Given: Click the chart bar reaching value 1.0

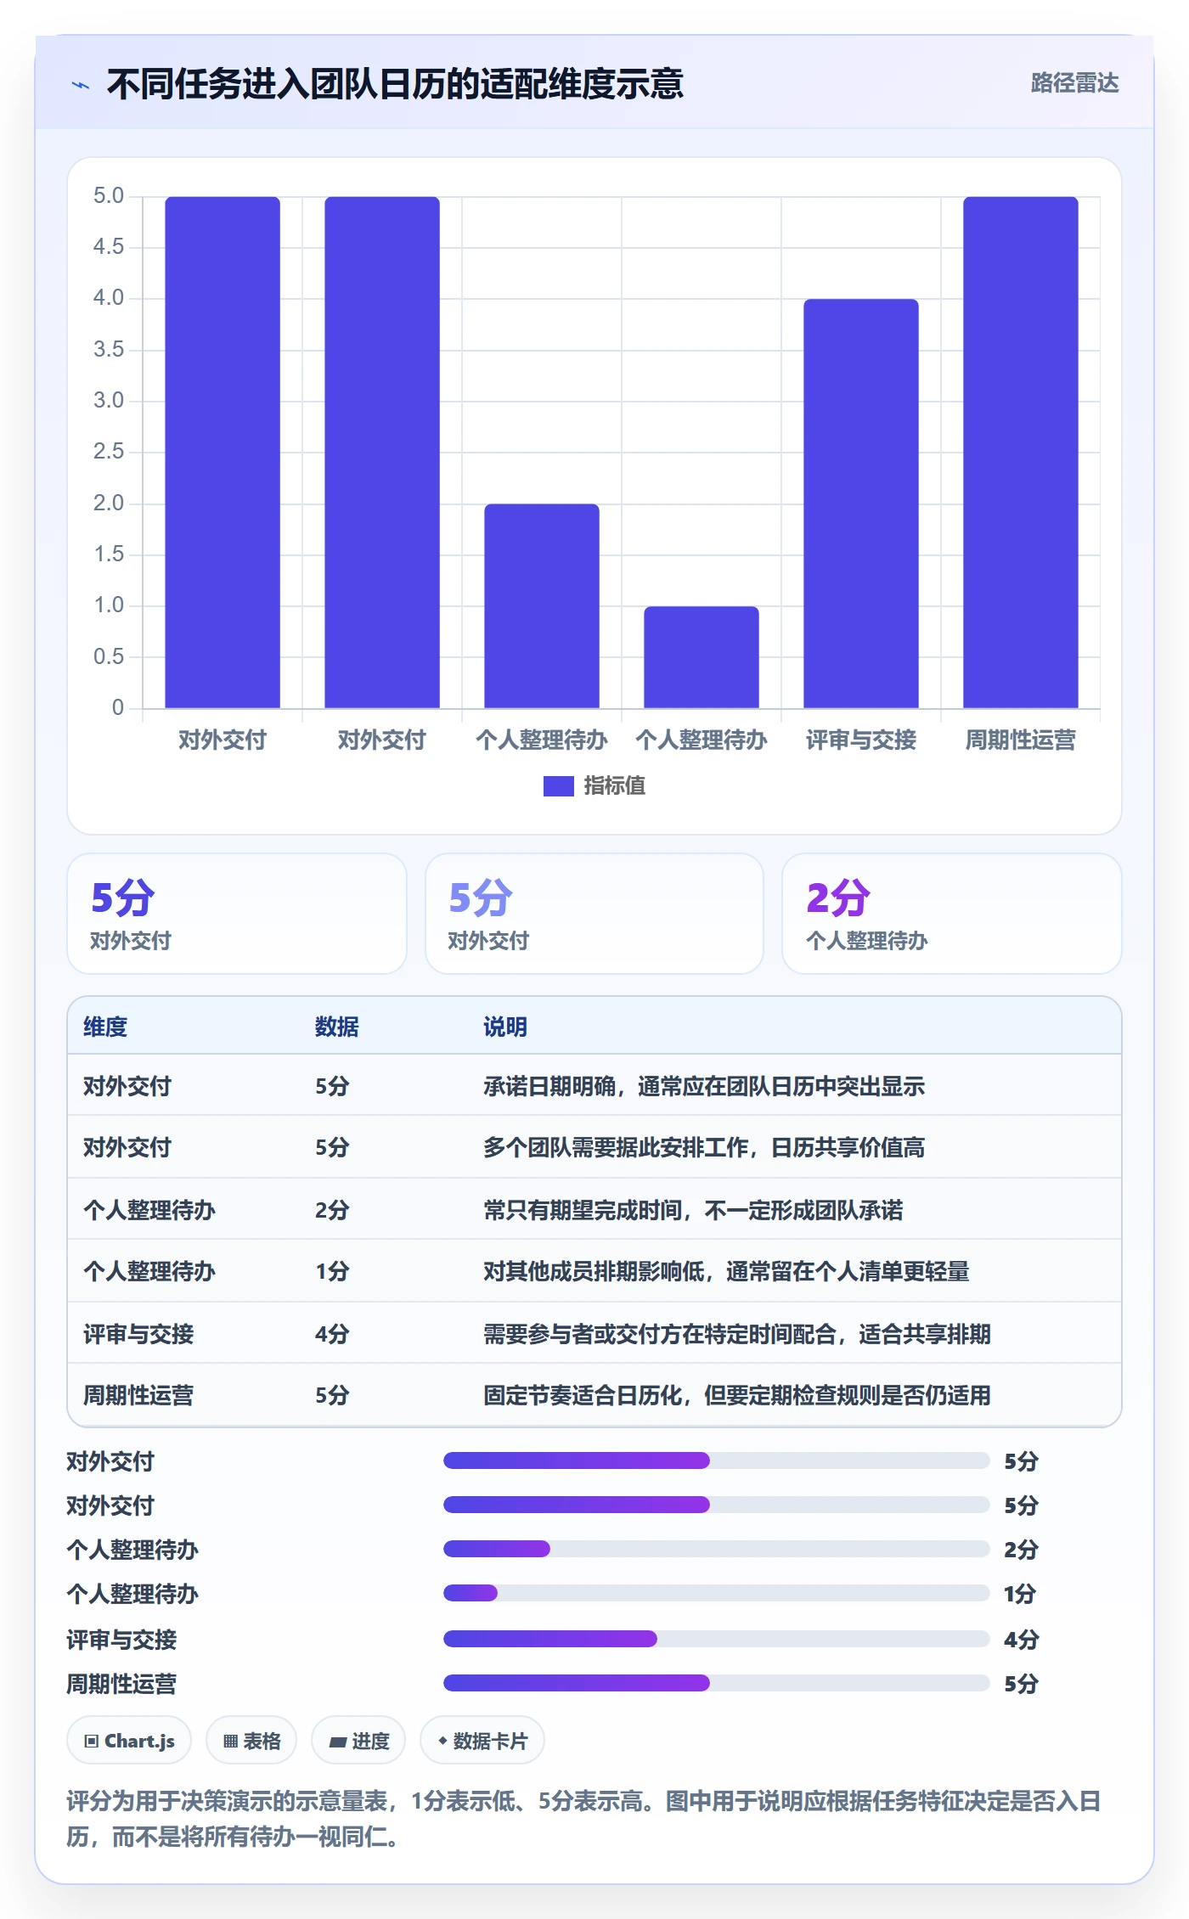Looking at the screenshot, I should tap(701, 657).
